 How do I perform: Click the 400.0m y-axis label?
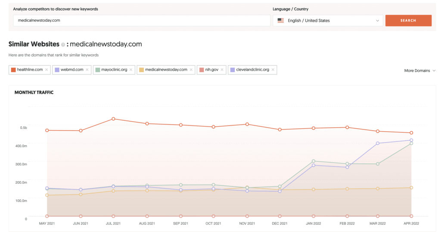coord(21,146)
